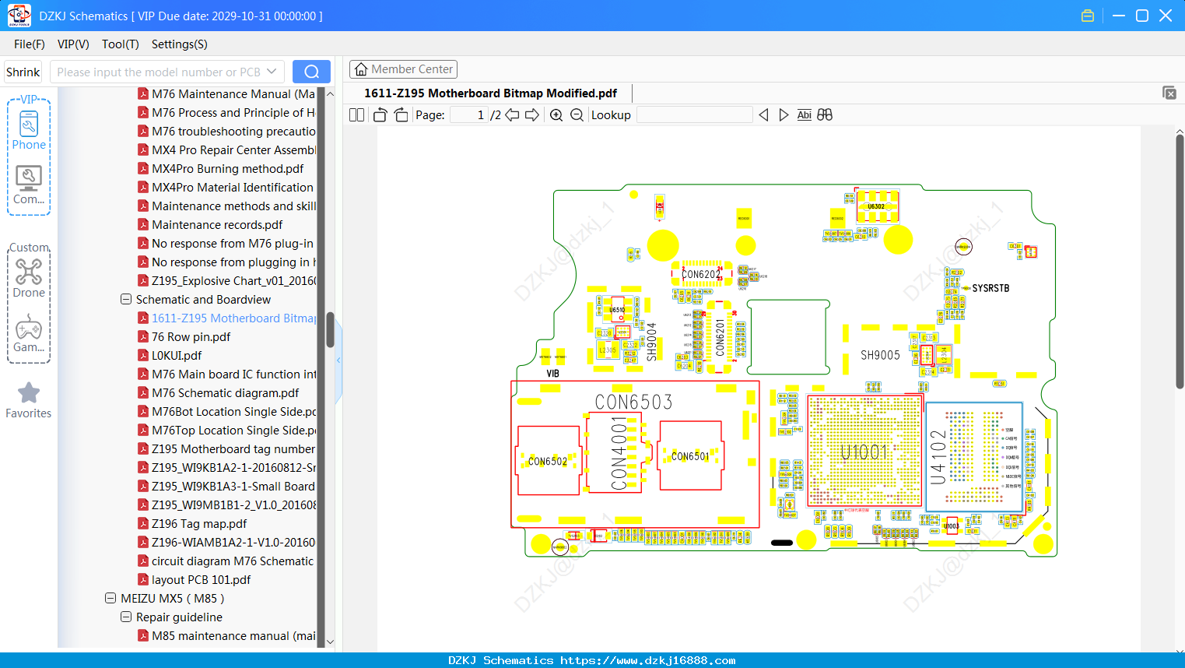The image size is (1185, 668).
Task: Open Tool(T) menu
Action: 121,44
